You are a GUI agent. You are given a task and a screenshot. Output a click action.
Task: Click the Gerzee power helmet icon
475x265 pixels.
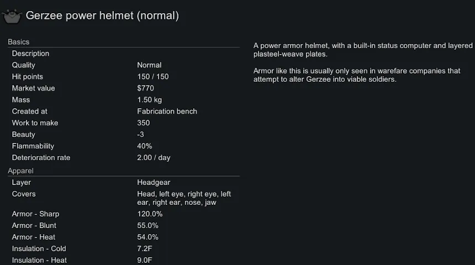point(12,16)
